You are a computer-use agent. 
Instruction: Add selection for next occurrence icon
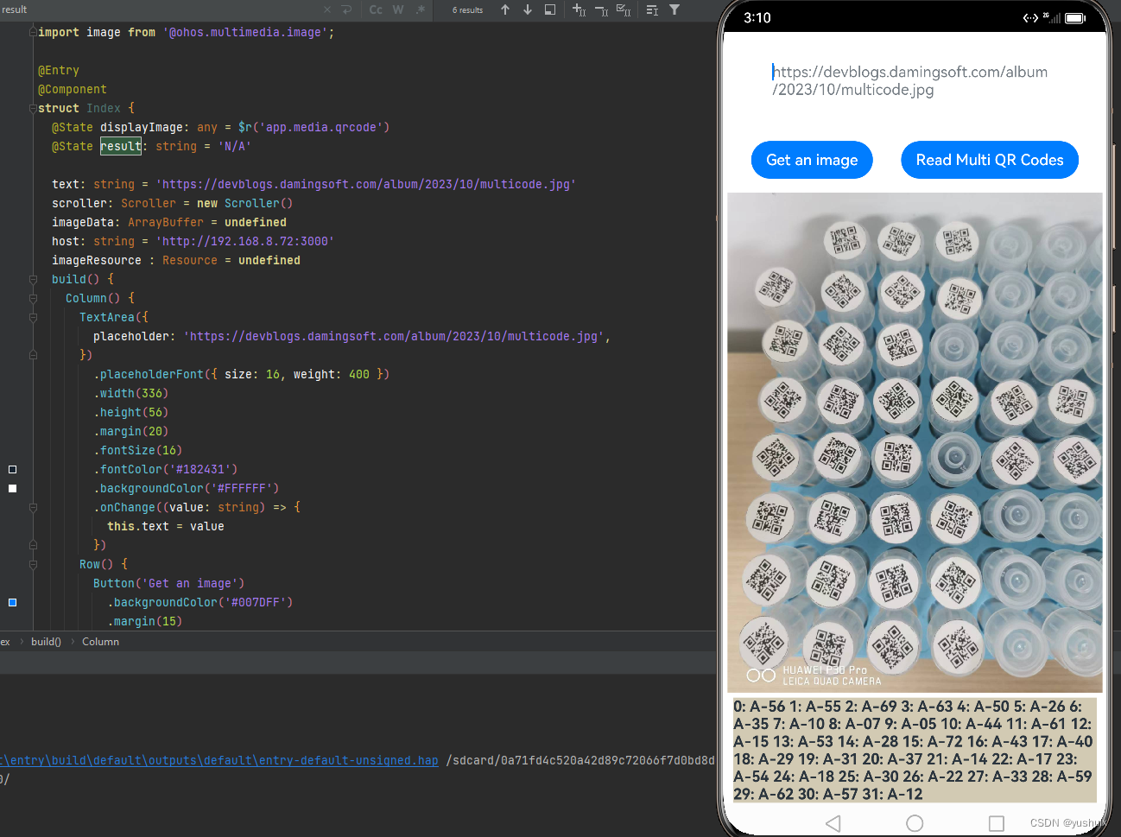[x=579, y=10]
